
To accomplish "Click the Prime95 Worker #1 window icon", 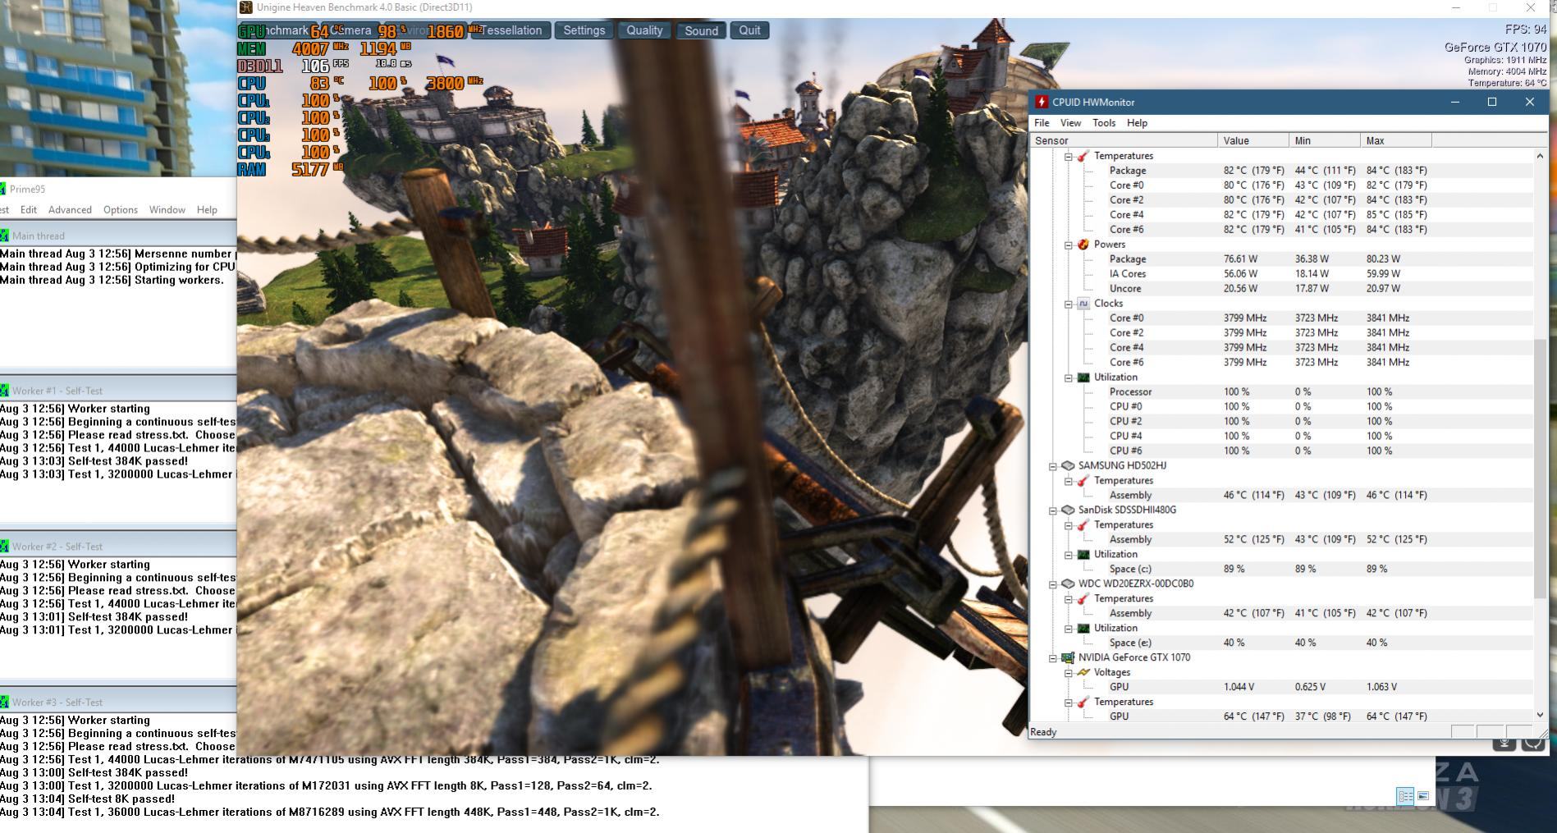I will [4, 391].
